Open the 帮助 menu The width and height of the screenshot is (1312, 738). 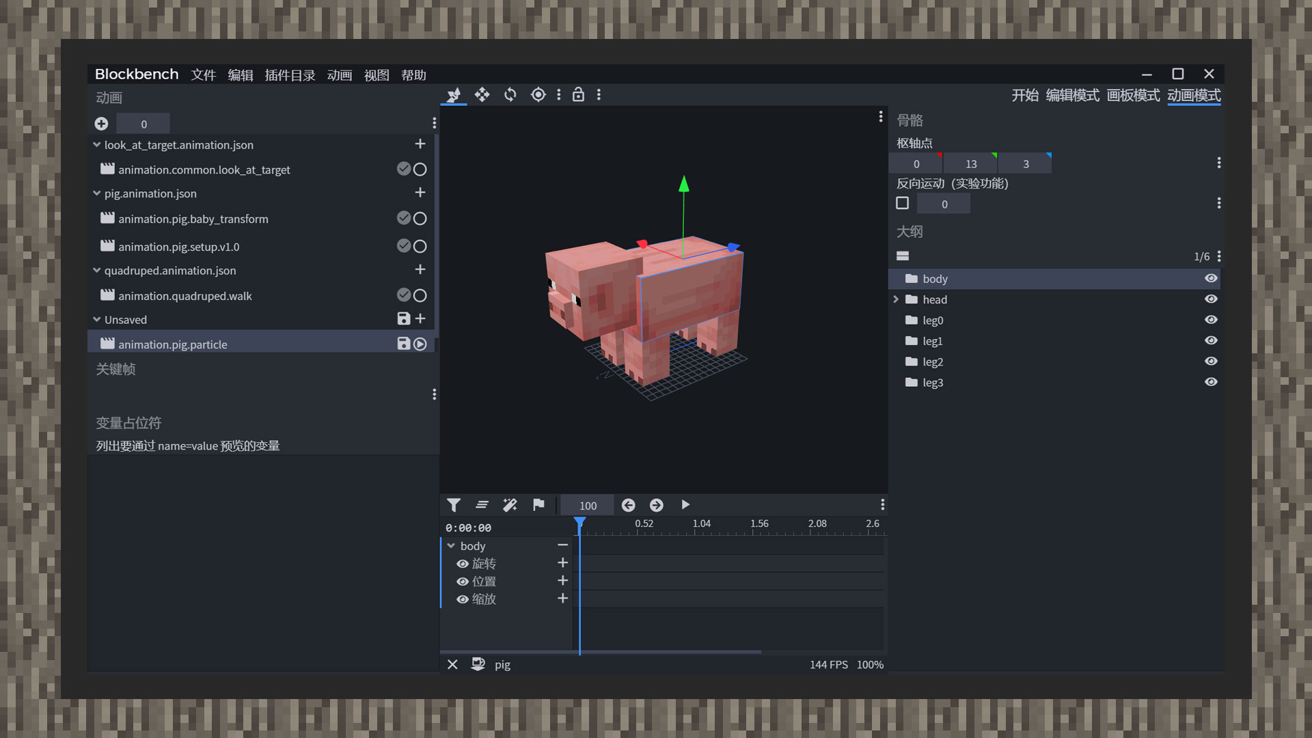(x=413, y=75)
